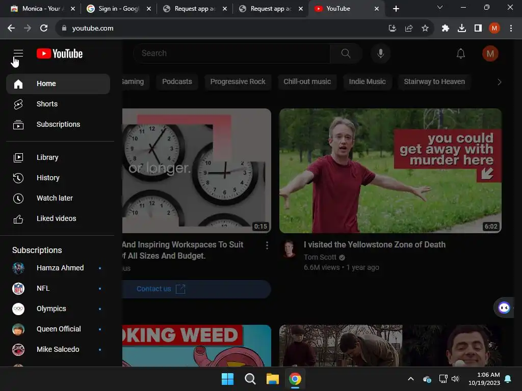Open the 'KING WEED' cartoon thumbnail
Screen dimensions: 522x391
pos(197,346)
